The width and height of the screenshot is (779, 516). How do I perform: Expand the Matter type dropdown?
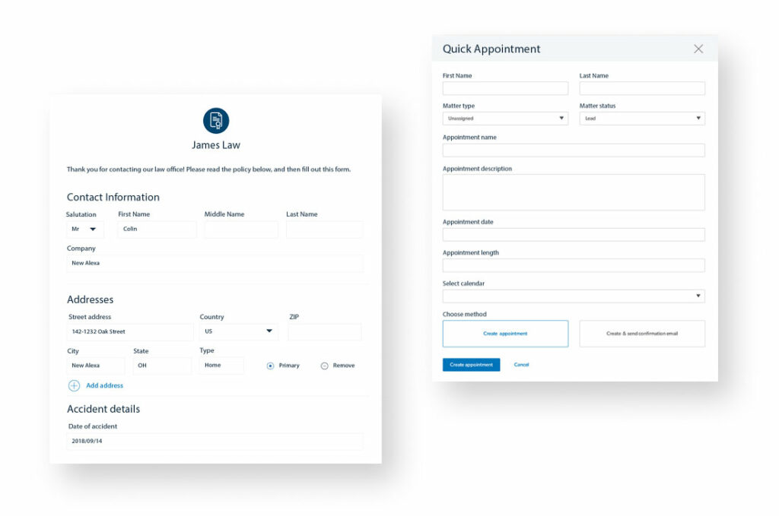505,118
